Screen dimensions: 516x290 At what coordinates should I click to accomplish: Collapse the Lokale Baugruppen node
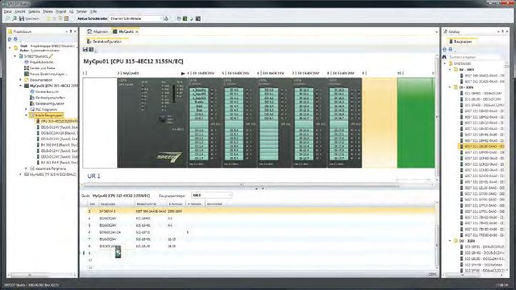[x=26, y=115]
